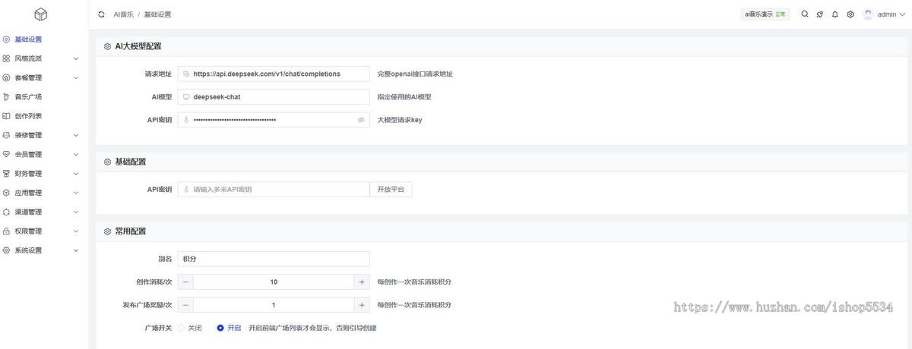This screenshot has width=912, height=349.
Task: Expand the 会员管理 submenu chevron
Action: click(x=75, y=155)
